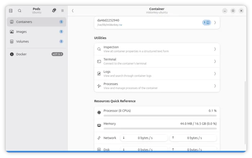The width and height of the screenshot is (252, 158).
Task: Expand the da46d2252940 volume row chevron
Action: point(215,22)
